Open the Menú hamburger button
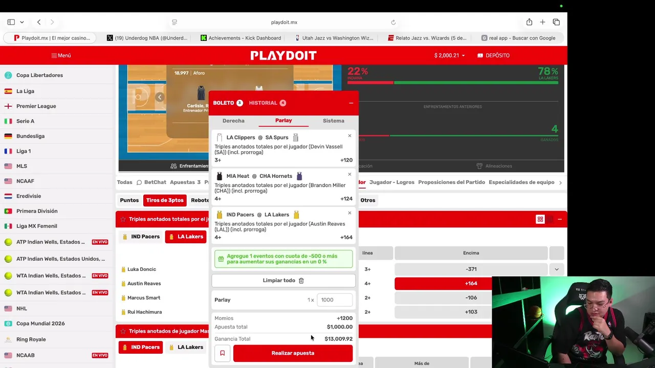 (x=61, y=55)
